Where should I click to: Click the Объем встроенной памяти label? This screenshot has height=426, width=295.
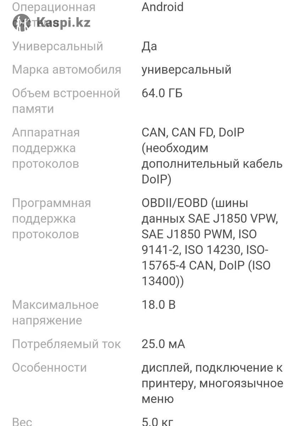(x=66, y=101)
